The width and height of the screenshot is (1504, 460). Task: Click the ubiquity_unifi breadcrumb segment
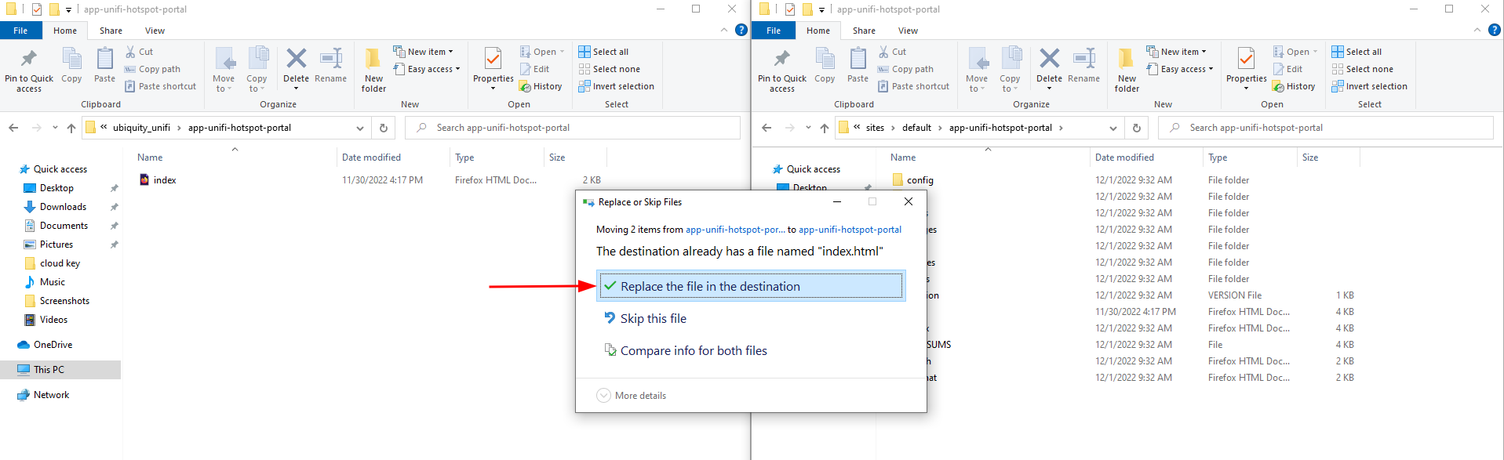(141, 128)
